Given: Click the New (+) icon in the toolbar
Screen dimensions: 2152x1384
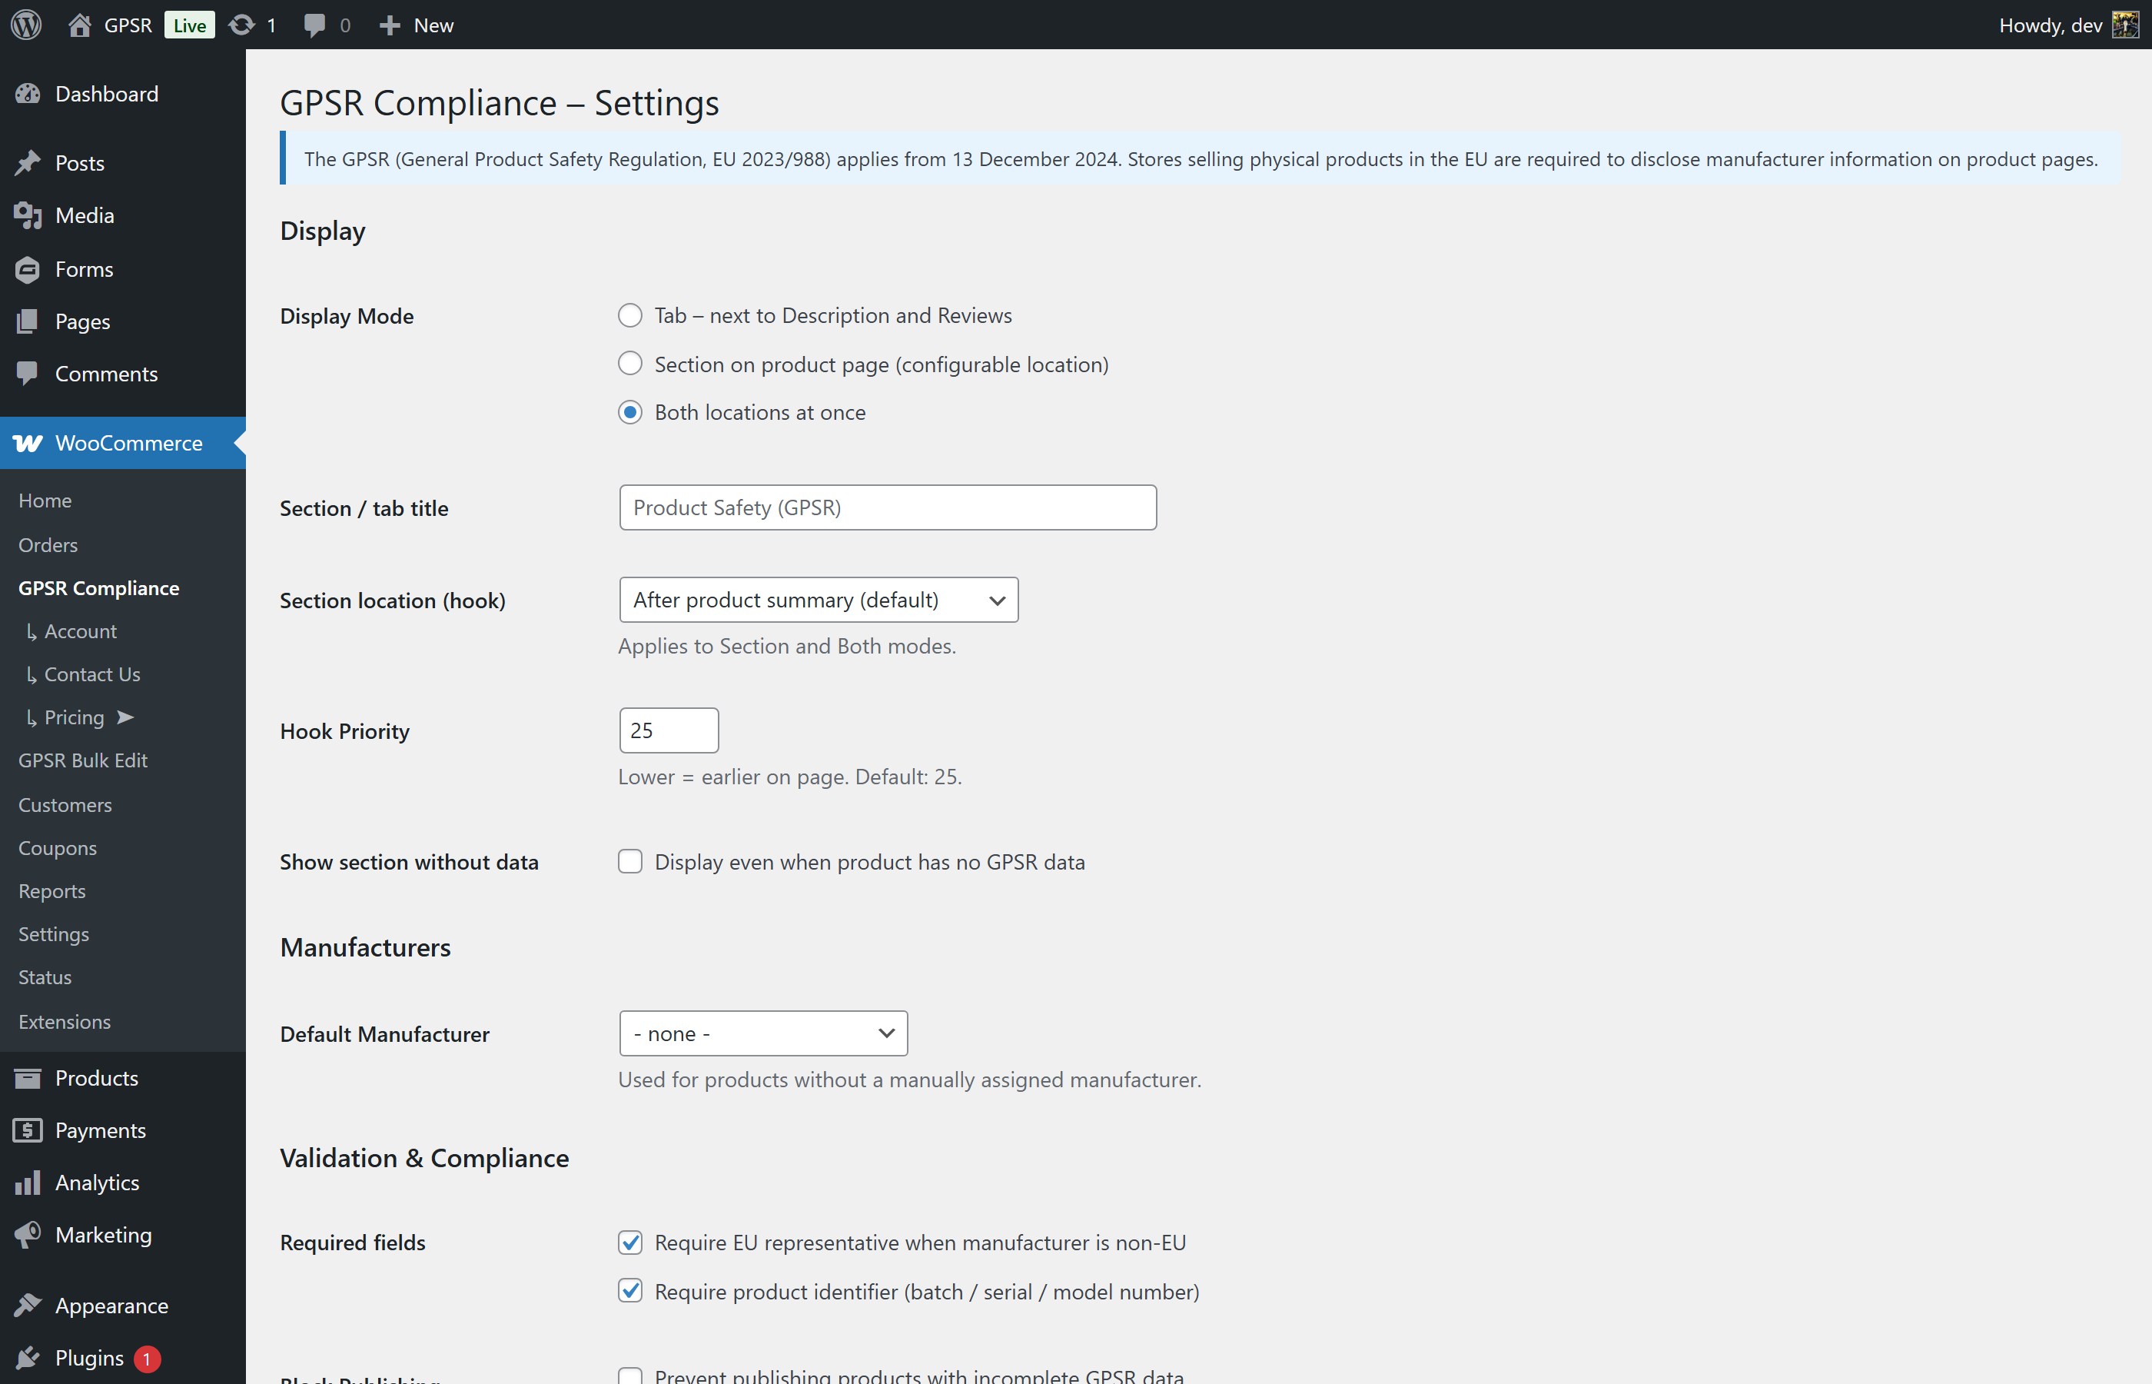Looking at the screenshot, I should (x=389, y=25).
